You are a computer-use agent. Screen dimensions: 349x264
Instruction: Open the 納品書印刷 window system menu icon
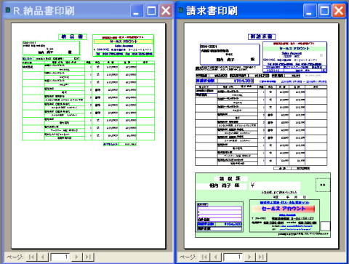point(8,10)
